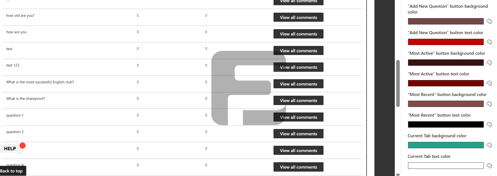View all comments for "how old are you?"

(x=298, y=17)
